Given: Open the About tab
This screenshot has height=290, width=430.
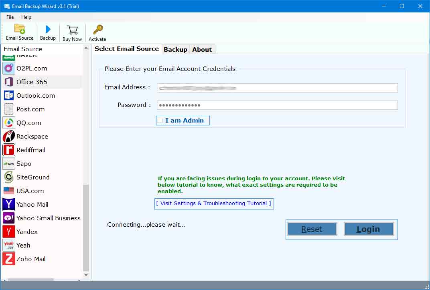Looking at the screenshot, I should pyautogui.click(x=202, y=49).
